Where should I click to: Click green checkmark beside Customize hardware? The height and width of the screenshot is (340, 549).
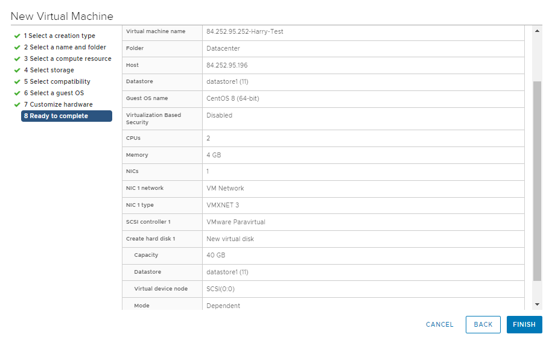[x=17, y=105]
